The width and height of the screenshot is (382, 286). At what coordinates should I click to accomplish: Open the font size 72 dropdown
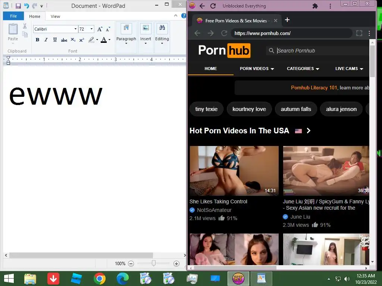coord(91,29)
